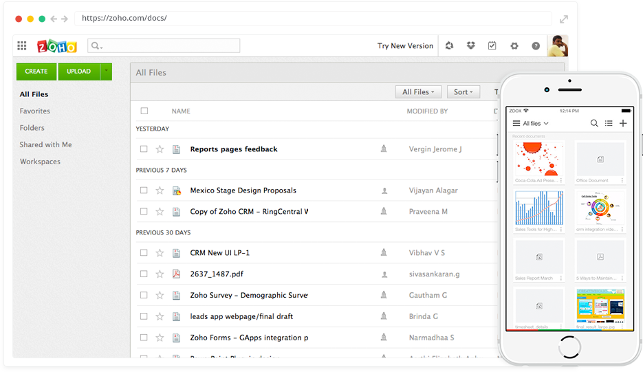Screen dimensions: 643x372
Task: Open settings via the gear icon
Action: pyautogui.click(x=514, y=46)
